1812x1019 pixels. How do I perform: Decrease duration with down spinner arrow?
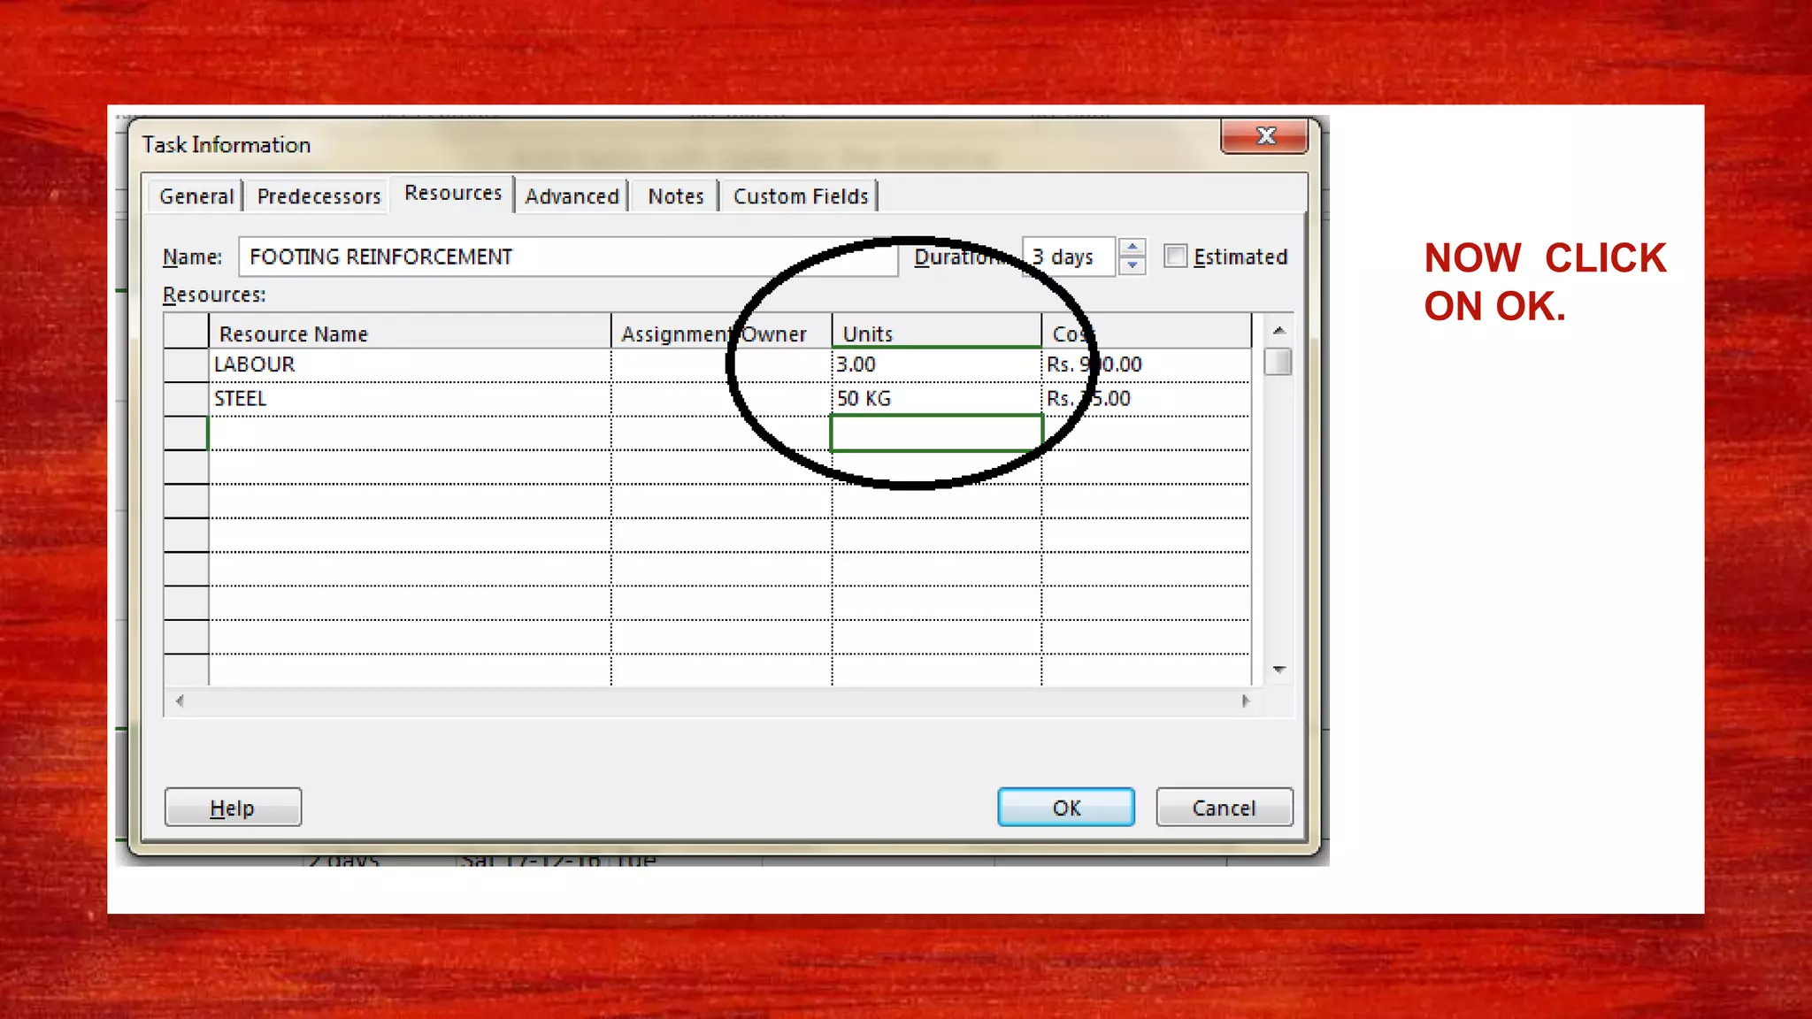[x=1132, y=265]
